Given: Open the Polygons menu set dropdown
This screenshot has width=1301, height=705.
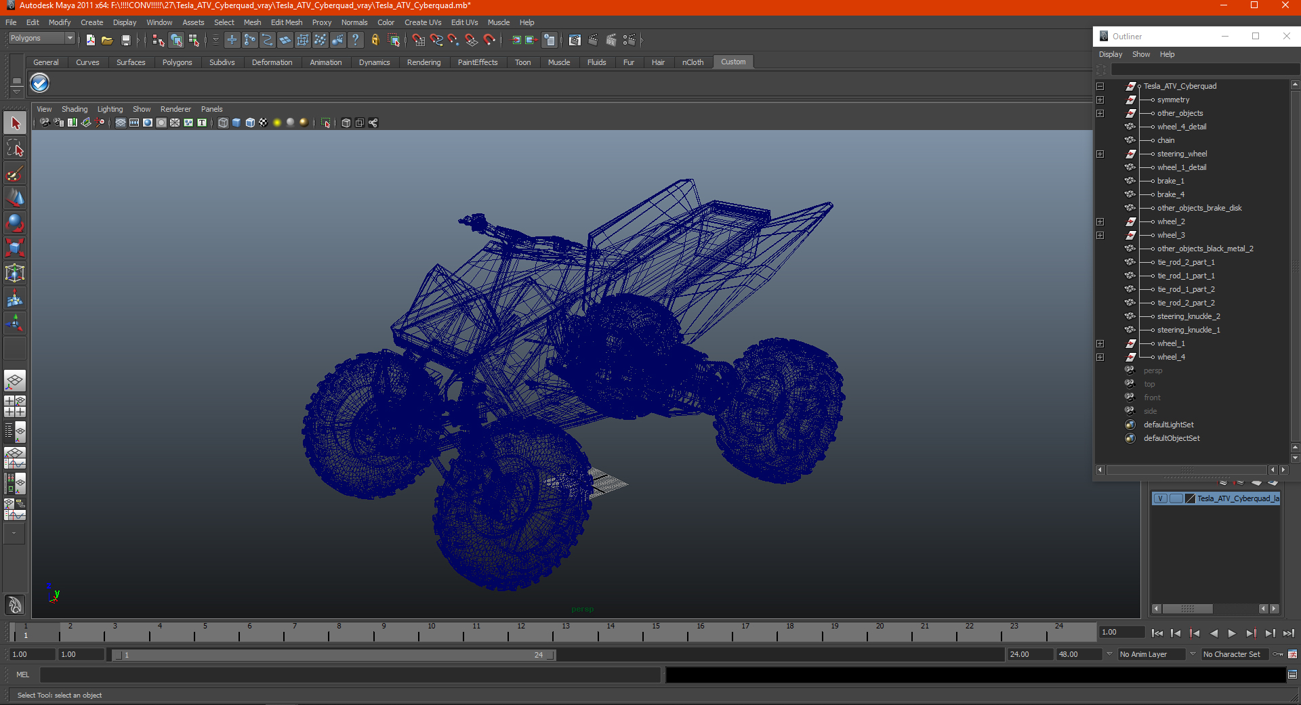Looking at the screenshot, I should point(41,39).
